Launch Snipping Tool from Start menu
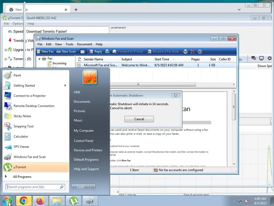 [x=36, y=126]
